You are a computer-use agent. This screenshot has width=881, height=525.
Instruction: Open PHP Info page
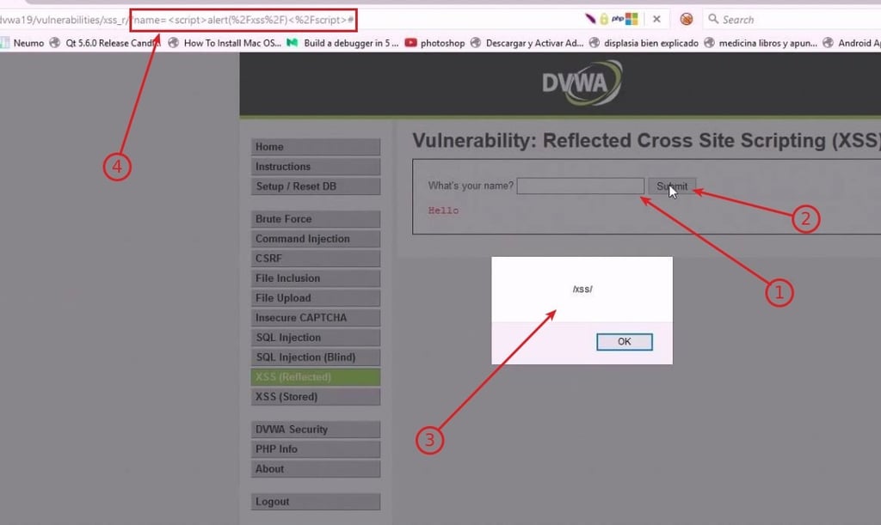tap(315, 449)
